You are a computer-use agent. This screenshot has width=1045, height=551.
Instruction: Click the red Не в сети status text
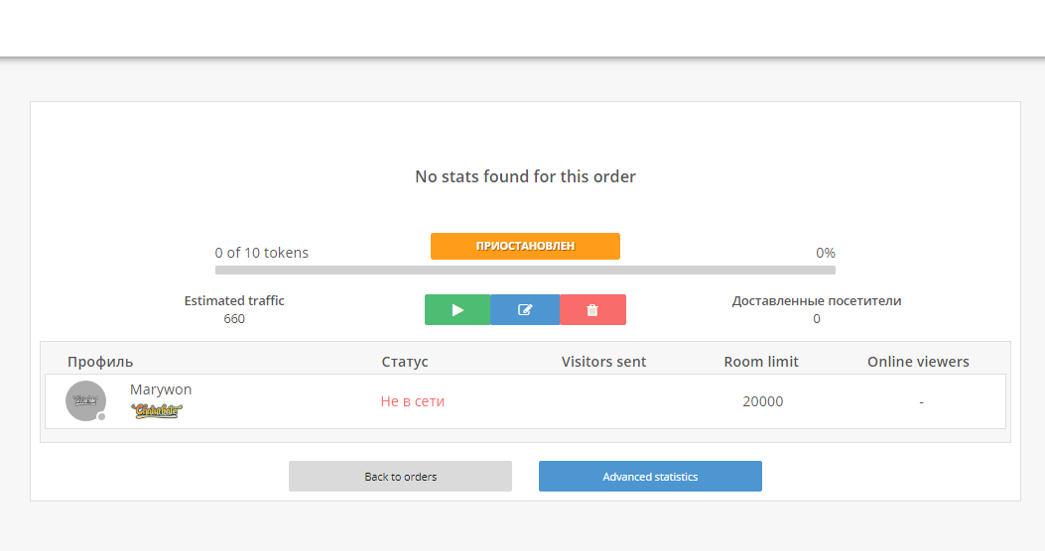413,401
